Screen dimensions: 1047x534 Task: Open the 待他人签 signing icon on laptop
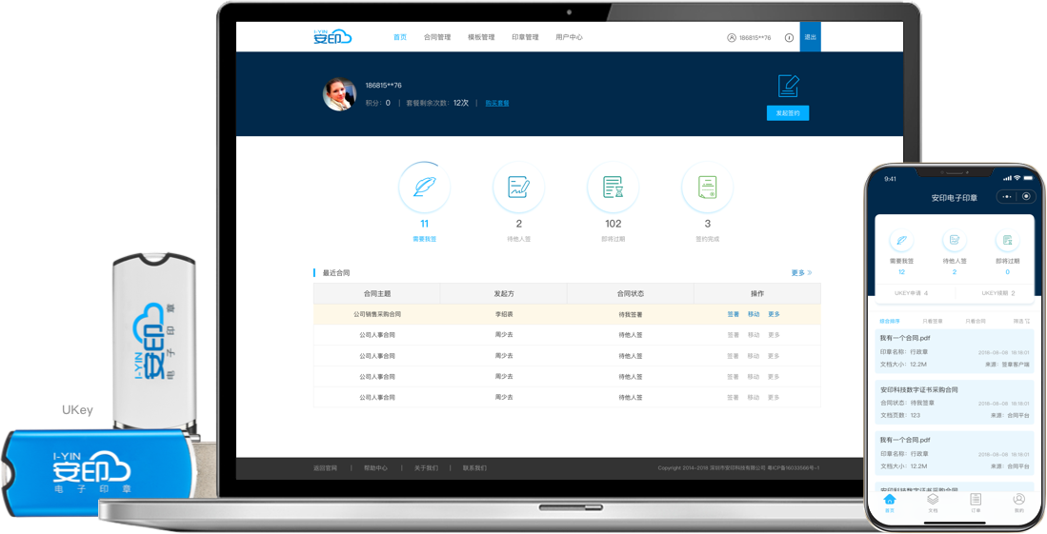[518, 187]
